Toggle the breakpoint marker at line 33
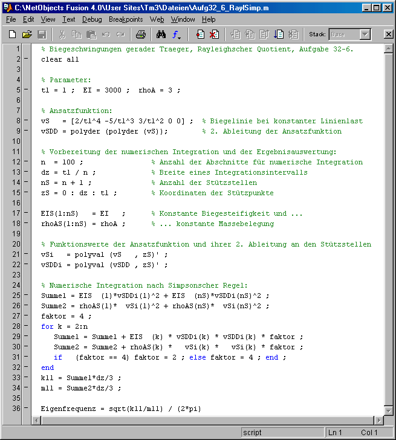The image size is (396, 440). pos(26,377)
